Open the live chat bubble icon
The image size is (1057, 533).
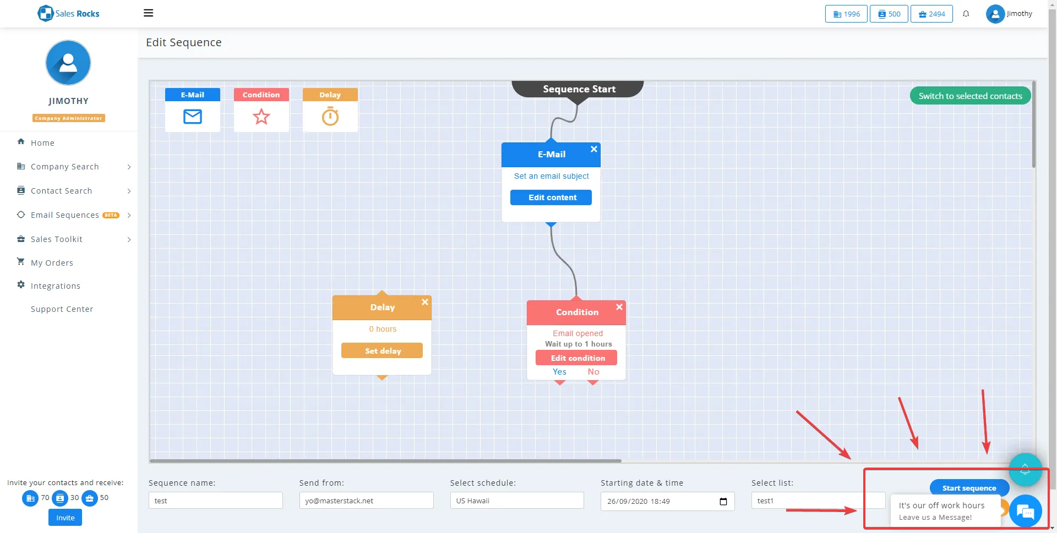(x=1025, y=512)
